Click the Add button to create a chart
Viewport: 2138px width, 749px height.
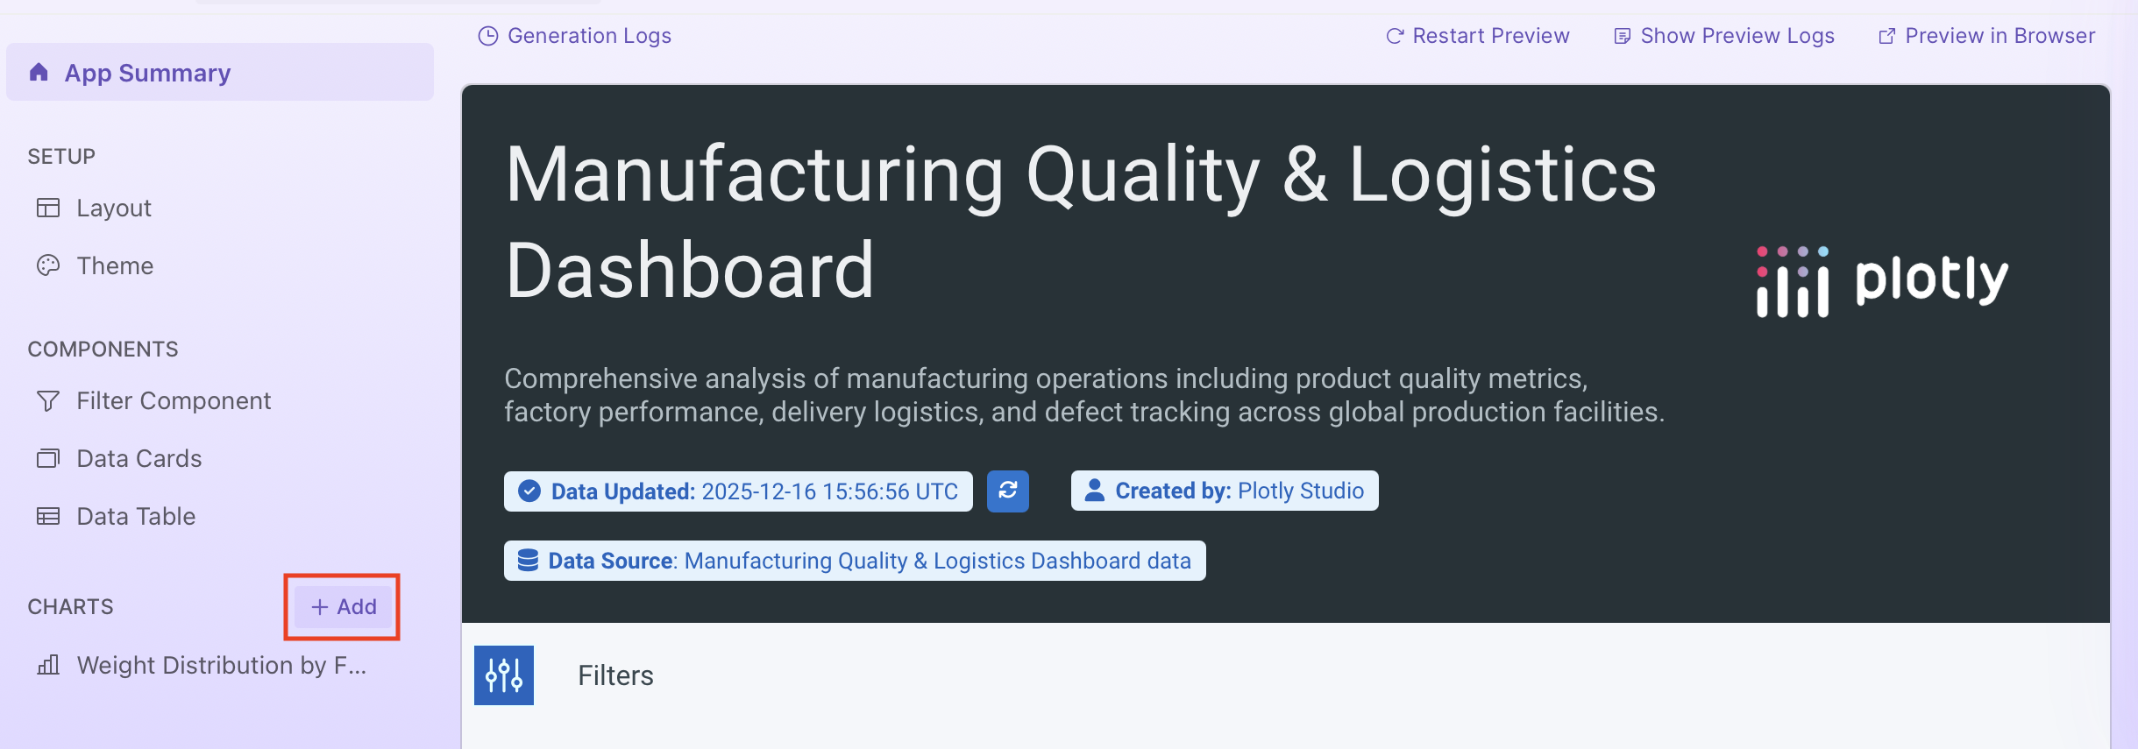[342, 606]
